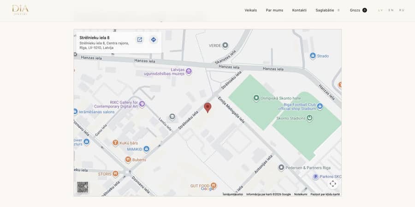Switch language to RU
The width and height of the screenshot is (415, 207).
(x=402, y=10)
